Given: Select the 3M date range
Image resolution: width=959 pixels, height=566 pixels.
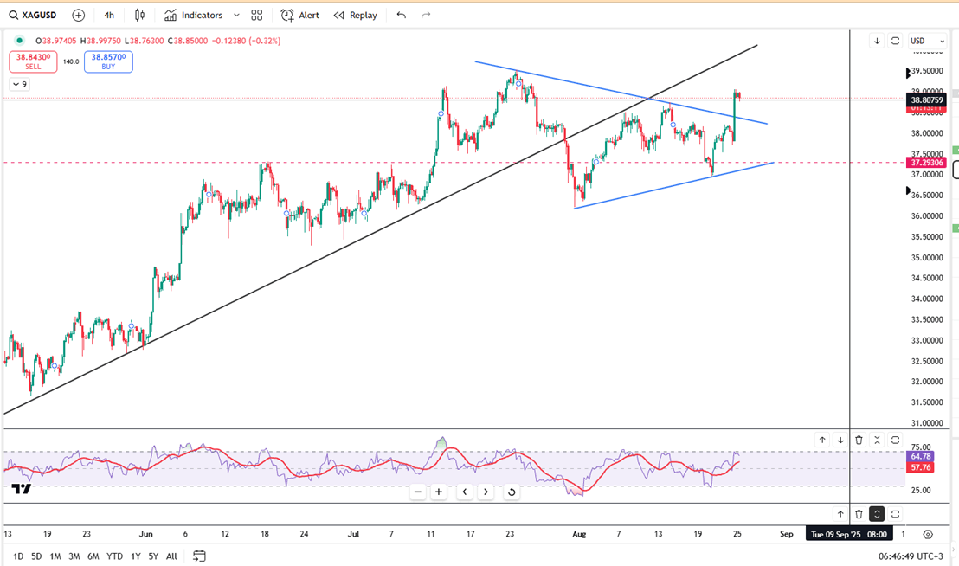Looking at the screenshot, I should coord(74,556).
